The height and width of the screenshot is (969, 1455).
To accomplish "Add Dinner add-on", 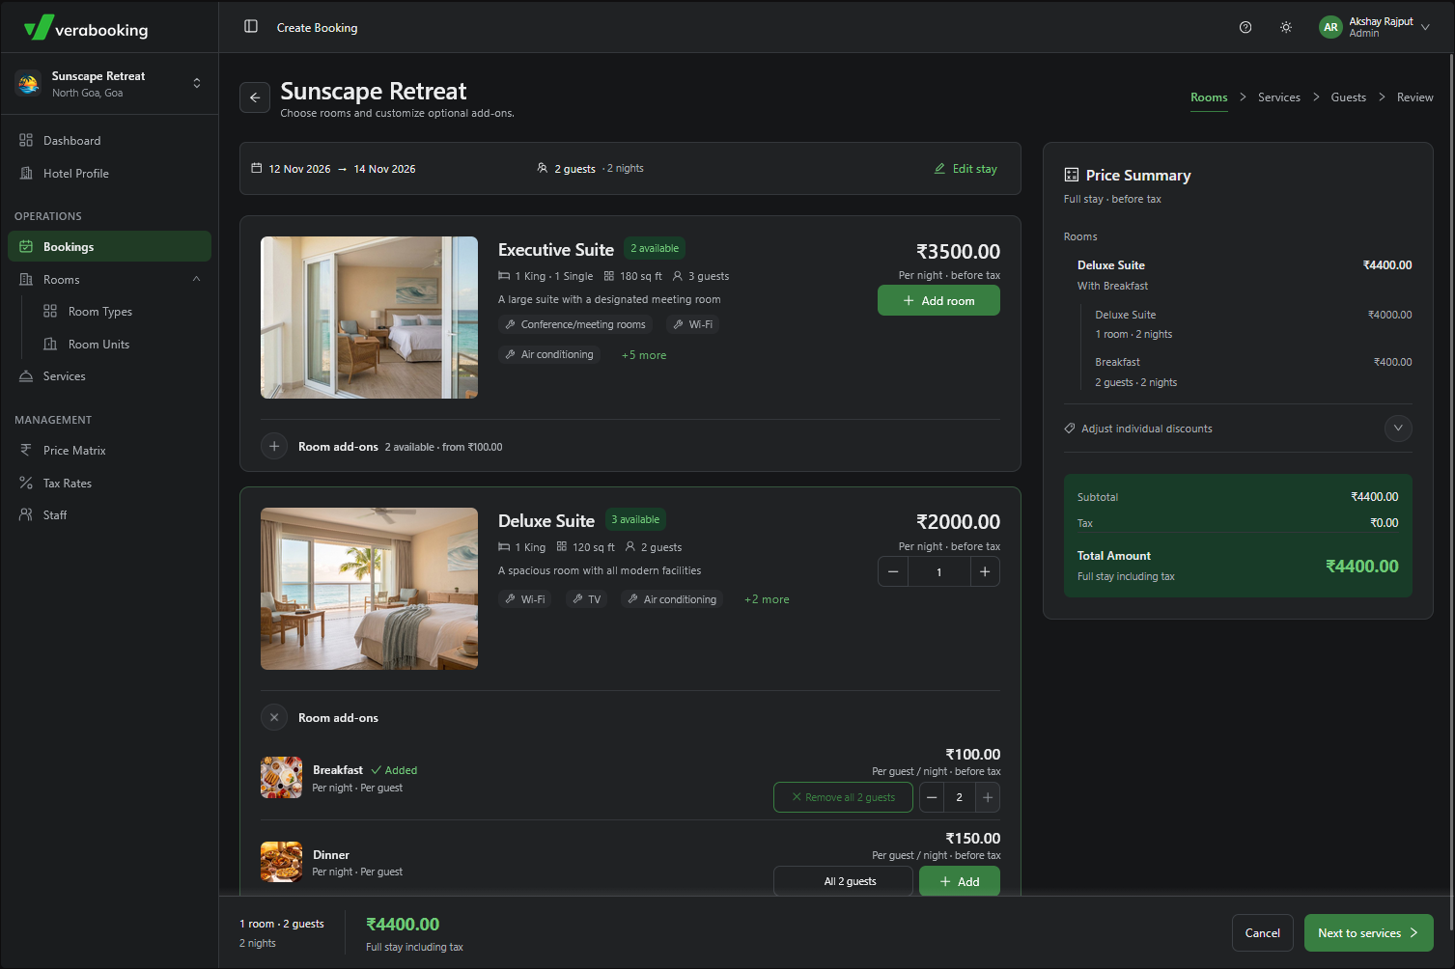I will point(960,881).
